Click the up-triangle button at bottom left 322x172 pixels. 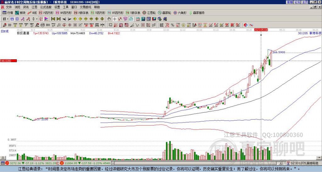pyautogui.click(x=3, y=158)
